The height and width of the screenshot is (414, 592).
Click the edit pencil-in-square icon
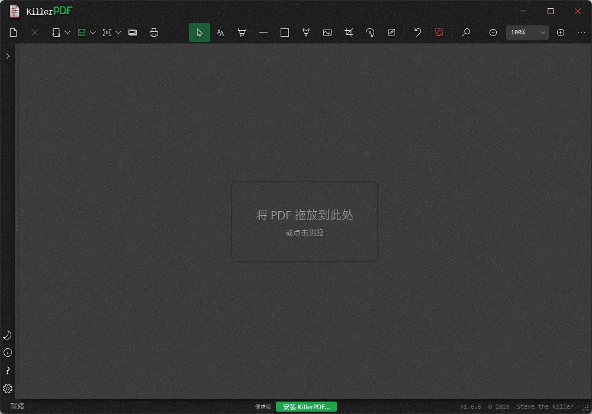(x=391, y=33)
